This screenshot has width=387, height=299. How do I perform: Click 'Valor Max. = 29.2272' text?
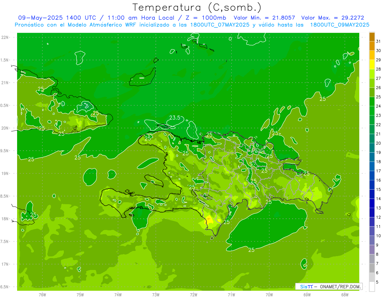(332, 18)
